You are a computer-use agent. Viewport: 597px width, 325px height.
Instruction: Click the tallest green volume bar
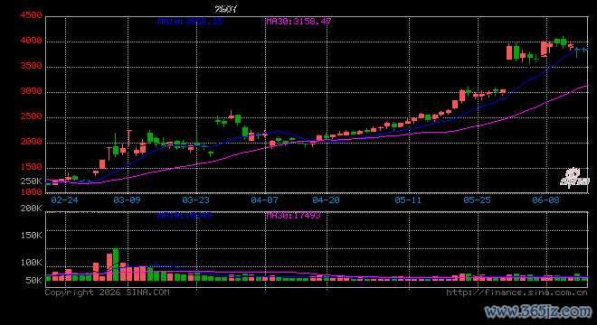tap(116, 265)
